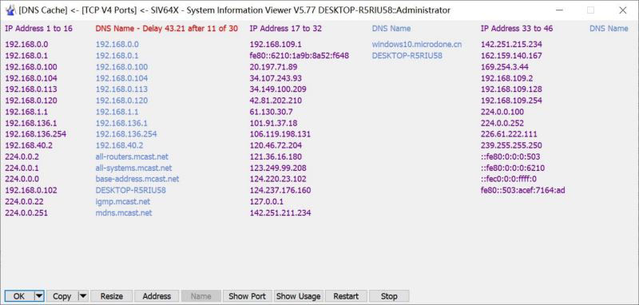Click DNS name mdns.mcast.net
The width and height of the screenshot is (639, 305).
124,212
